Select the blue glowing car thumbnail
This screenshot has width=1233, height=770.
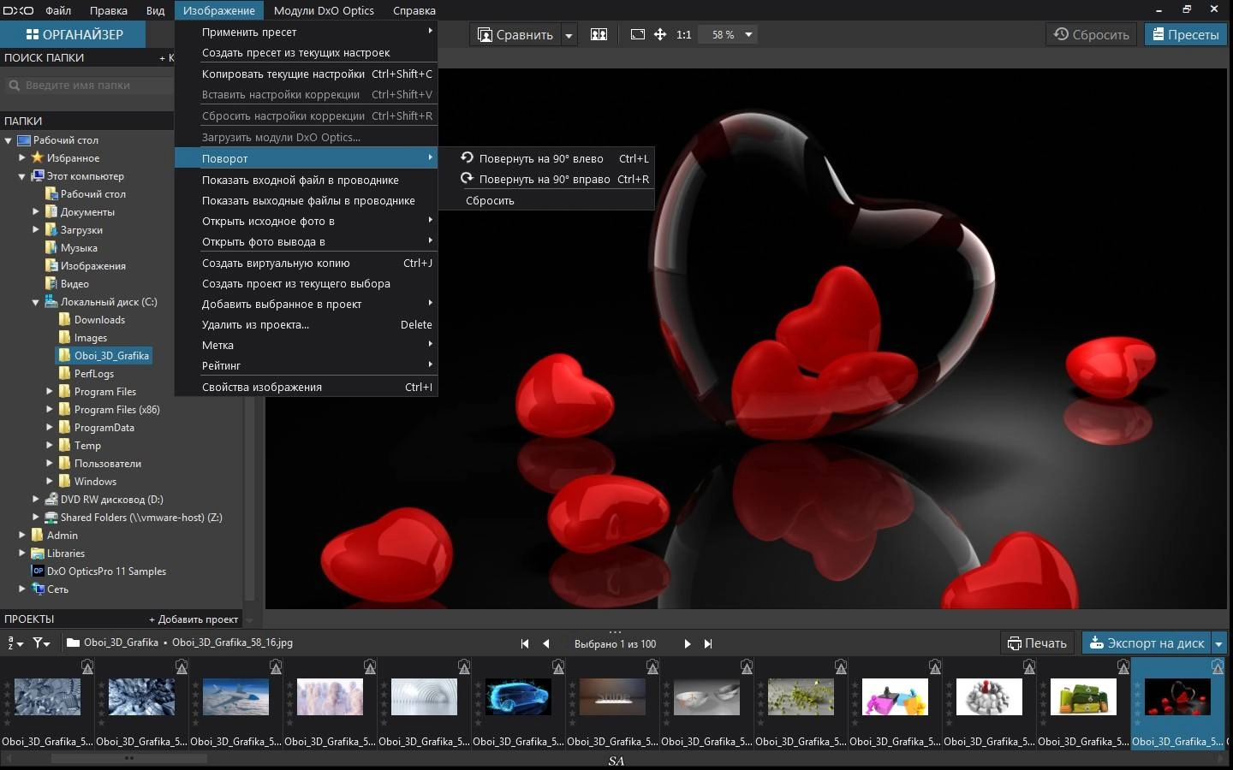[x=518, y=696]
